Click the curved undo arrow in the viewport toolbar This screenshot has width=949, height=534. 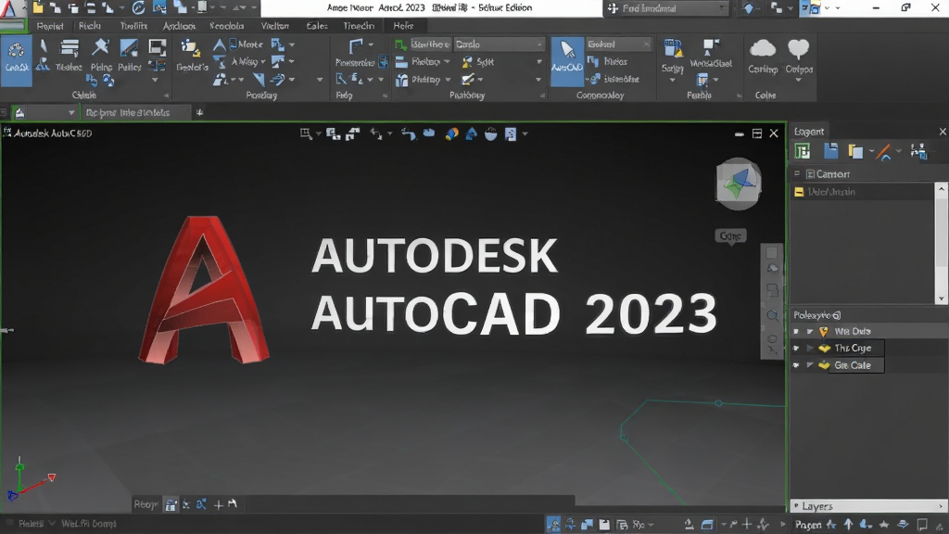tap(409, 133)
